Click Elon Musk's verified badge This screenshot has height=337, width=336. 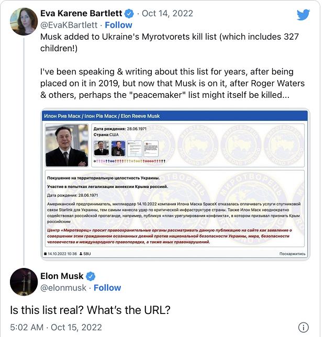pyautogui.click(x=91, y=276)
